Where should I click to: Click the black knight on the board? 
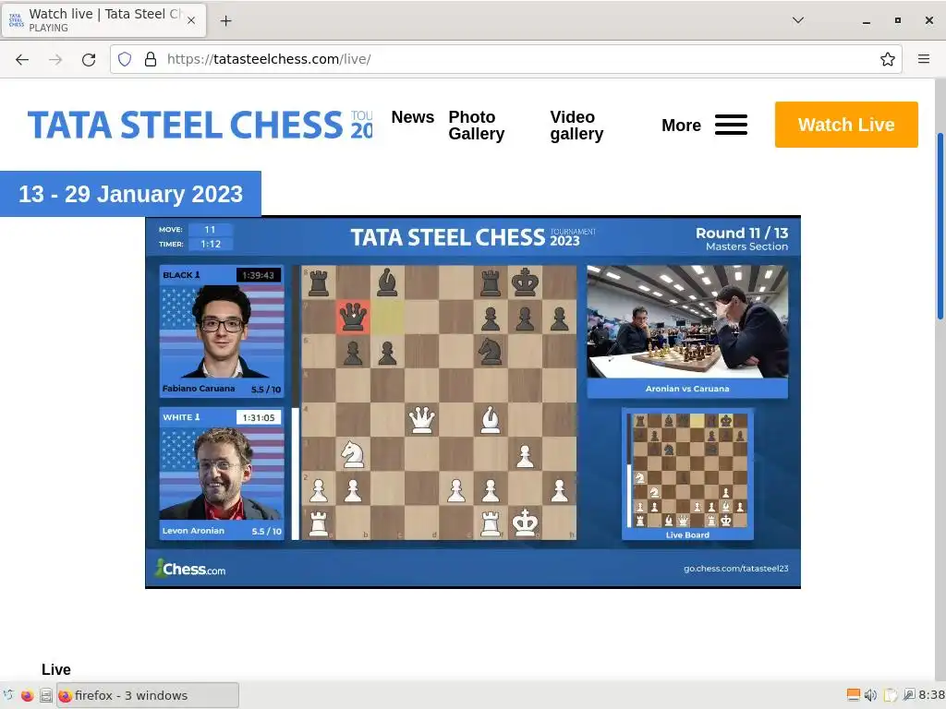(491, 351)
